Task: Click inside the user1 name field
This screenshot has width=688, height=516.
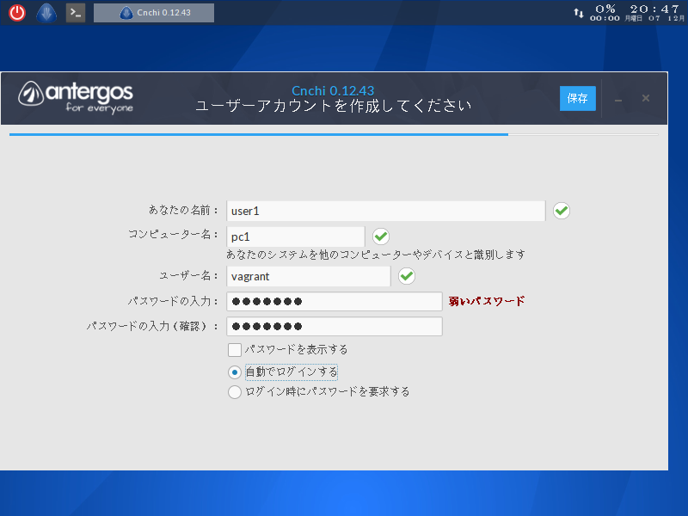Action: pyautogui.click(x=385, y=210)
